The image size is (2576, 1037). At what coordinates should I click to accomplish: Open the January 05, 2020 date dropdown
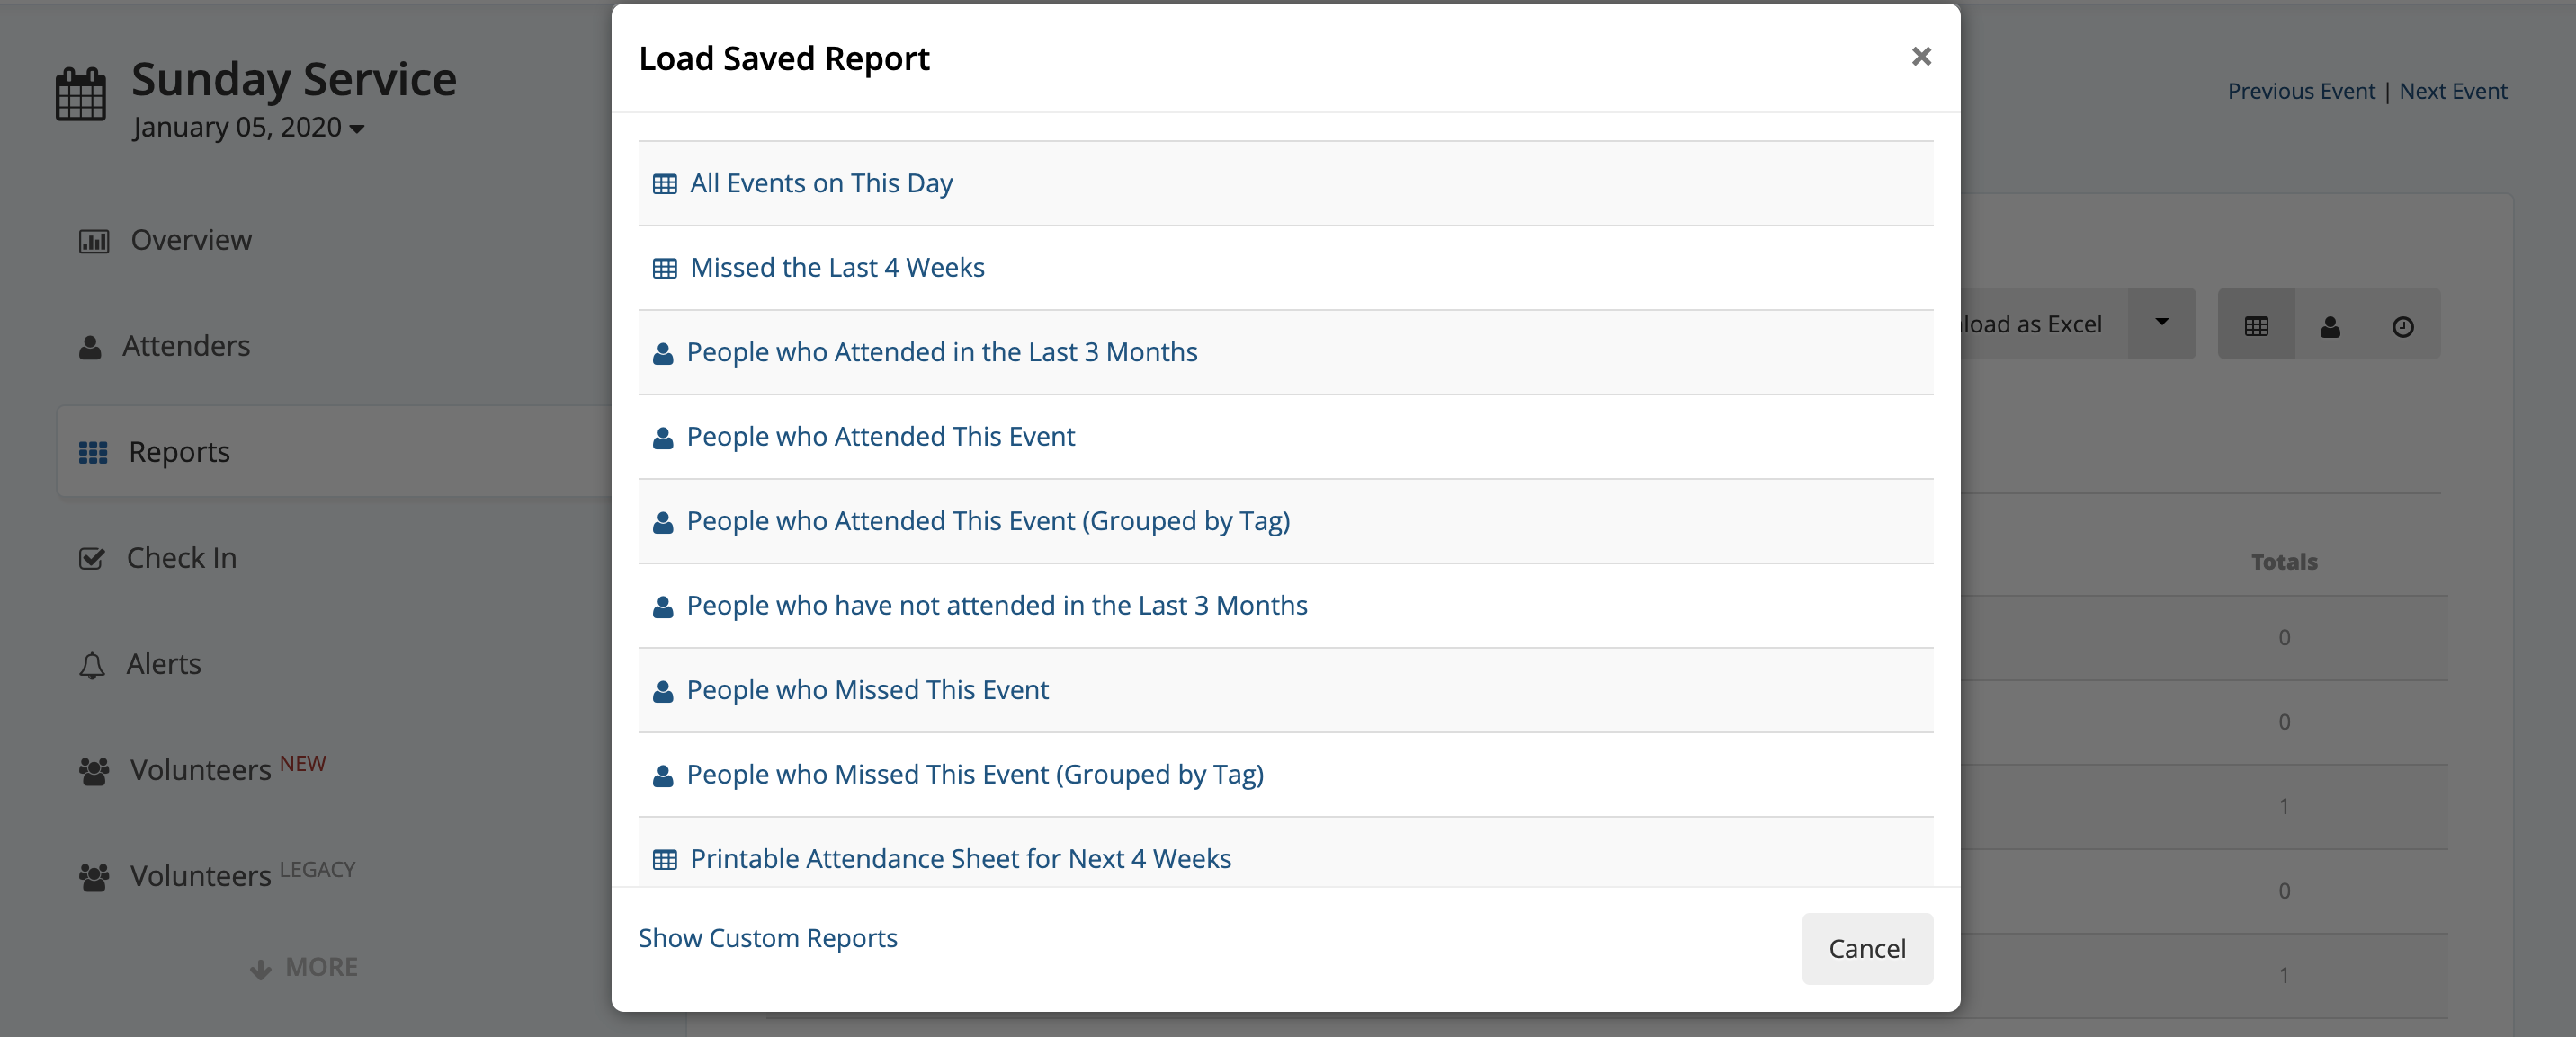tap(248, 128)
